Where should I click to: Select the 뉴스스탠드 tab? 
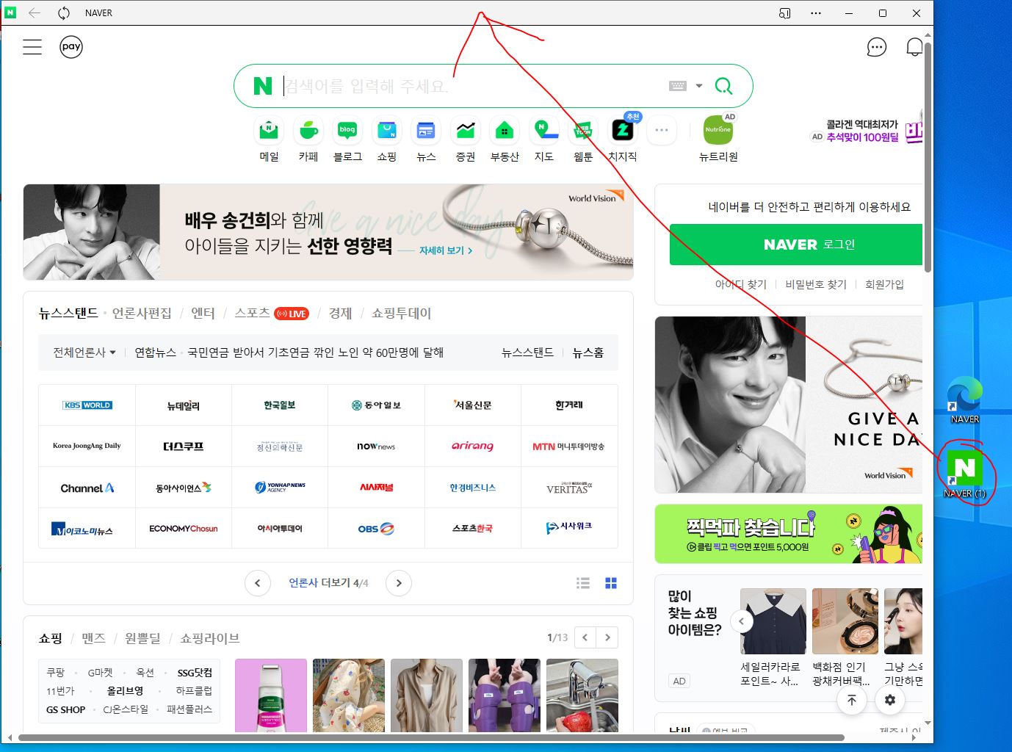[68, 314]
